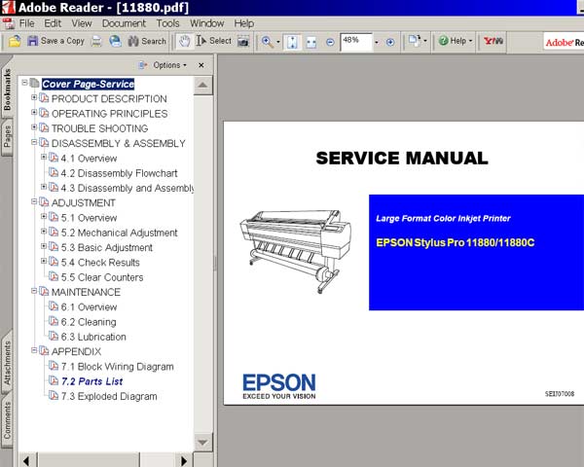Expand the 5.1 Overview bookmark
The width and height of the screenshot is (584, 467).
click(x=44, y=217)
